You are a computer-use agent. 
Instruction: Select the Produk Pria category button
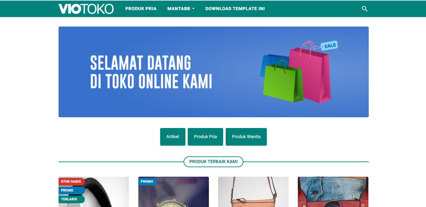click(205, 137)
